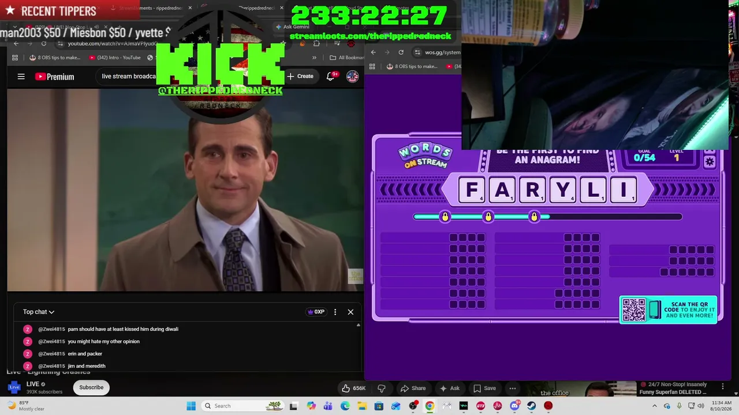Click the '393K subscribers' text
The width and height of the screenshot is (739, 415).
tap(44, 392)
